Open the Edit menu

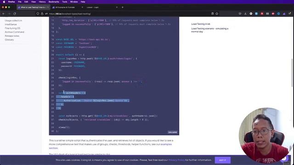click(26, 2)
